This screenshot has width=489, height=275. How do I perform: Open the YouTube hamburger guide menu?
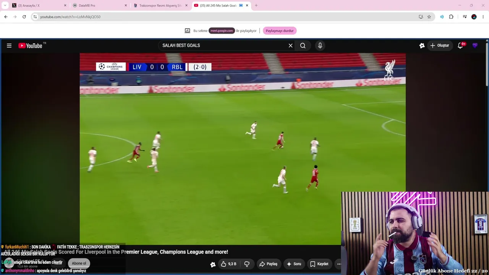pos(9,45)
